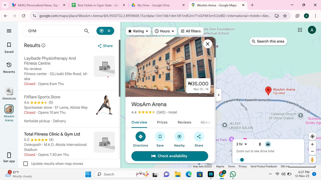Zoom out the map
321x180 pixels.
pyautogui.click(x=312, y=151)
